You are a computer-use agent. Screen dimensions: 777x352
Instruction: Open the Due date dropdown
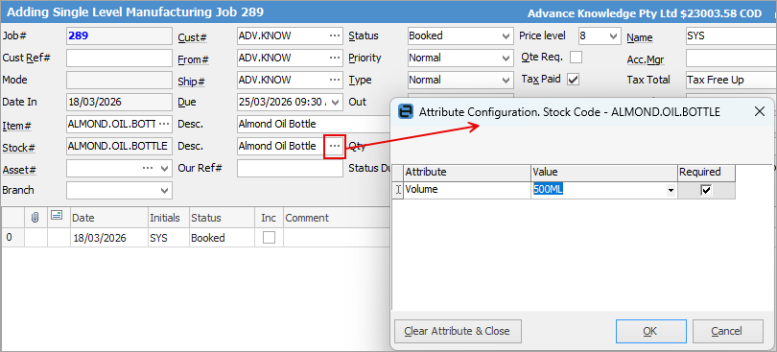click(336, 102)
